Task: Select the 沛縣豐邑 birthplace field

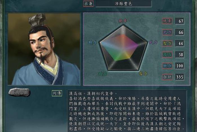Action: 124,4
